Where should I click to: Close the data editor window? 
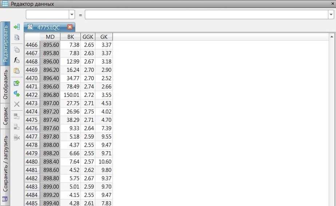(333, 4)
